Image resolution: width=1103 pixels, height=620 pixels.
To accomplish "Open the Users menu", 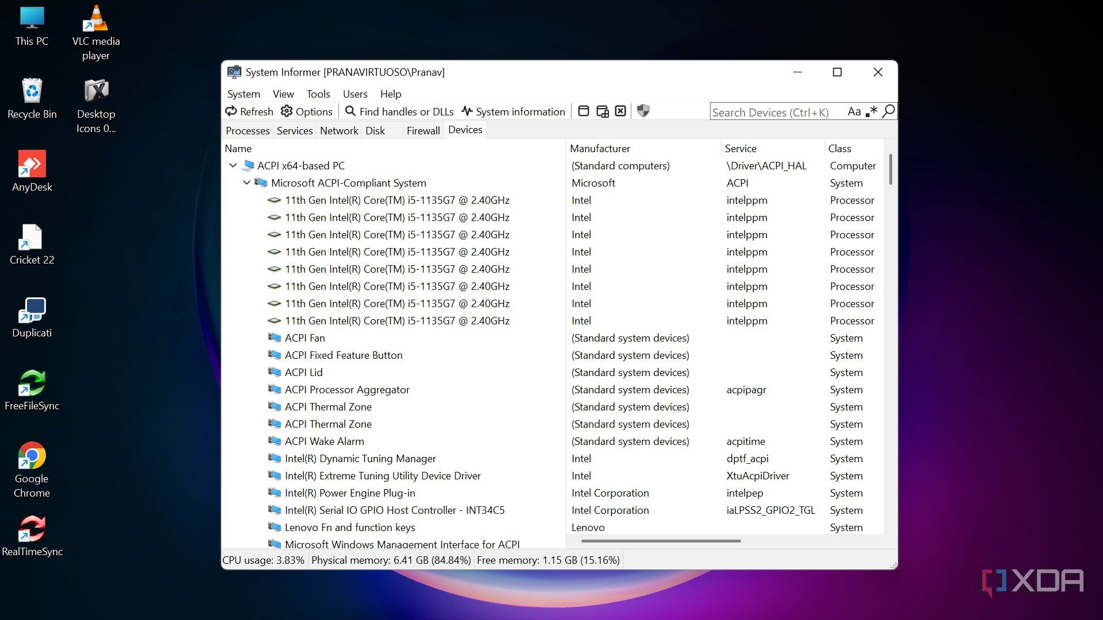I will pyautogui.click(x=355, y=94).
